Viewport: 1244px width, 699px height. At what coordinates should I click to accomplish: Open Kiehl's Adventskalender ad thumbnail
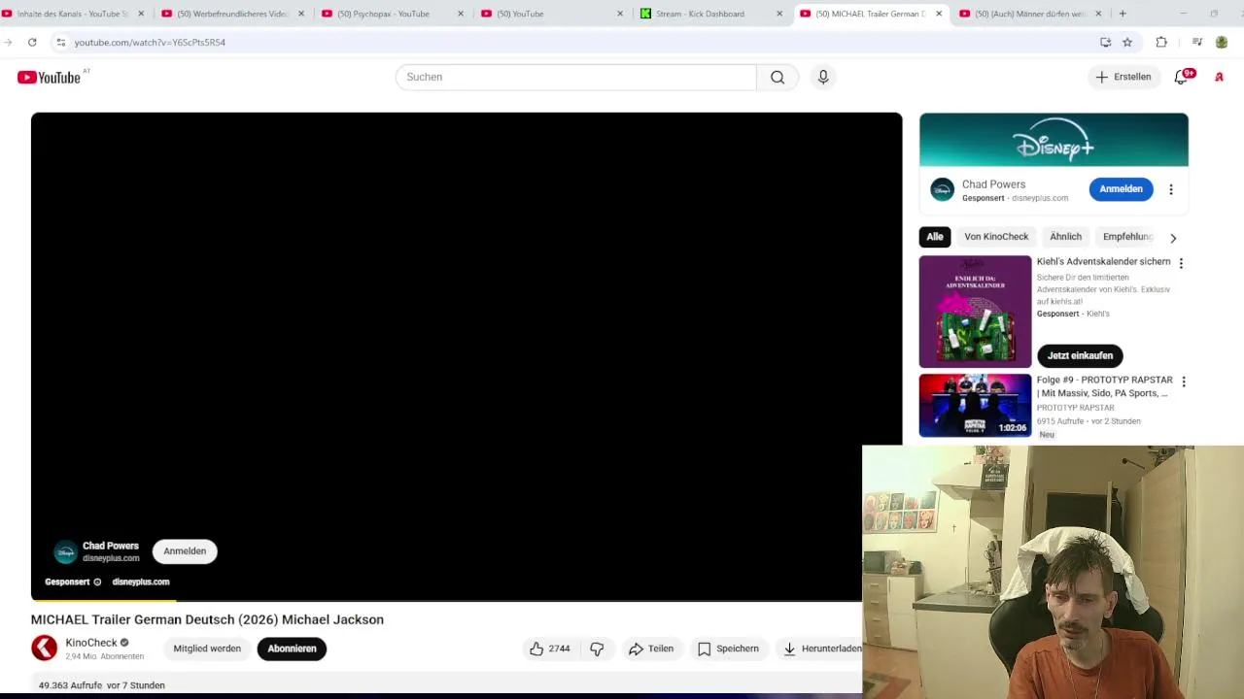click(x=975, y=312)
